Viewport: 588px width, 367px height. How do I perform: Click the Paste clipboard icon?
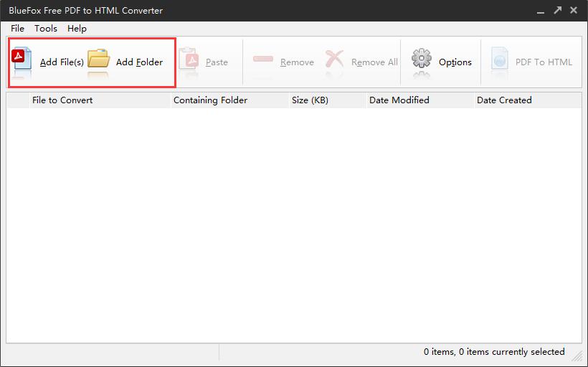(189, 59)
